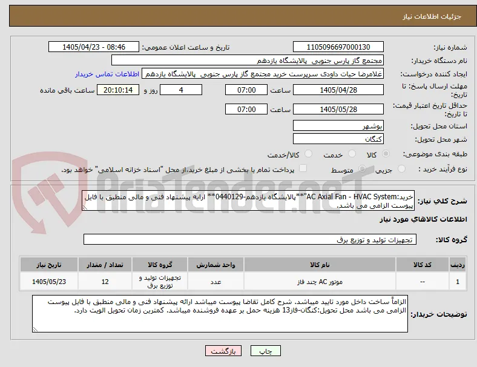The image size is (477, 367).
Task: Select the کالا/خدمت radio button
Action: tap(309, 154)
